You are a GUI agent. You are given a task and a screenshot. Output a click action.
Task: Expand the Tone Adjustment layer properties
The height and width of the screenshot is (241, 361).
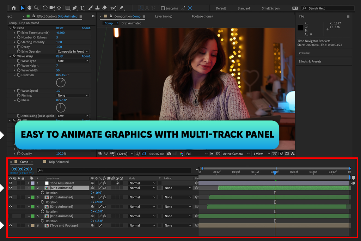pyautogui.click(x=28, y=183)
